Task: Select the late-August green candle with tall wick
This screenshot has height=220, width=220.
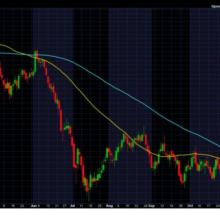Action: point(144,133)
